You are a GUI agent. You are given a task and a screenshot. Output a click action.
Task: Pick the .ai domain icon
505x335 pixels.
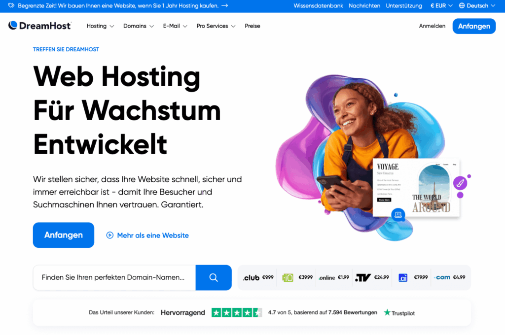pos(403,277)
